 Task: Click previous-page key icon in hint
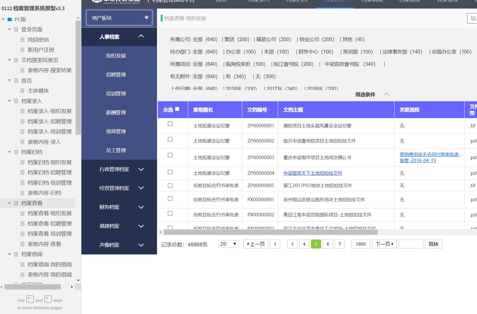point(30,299)
